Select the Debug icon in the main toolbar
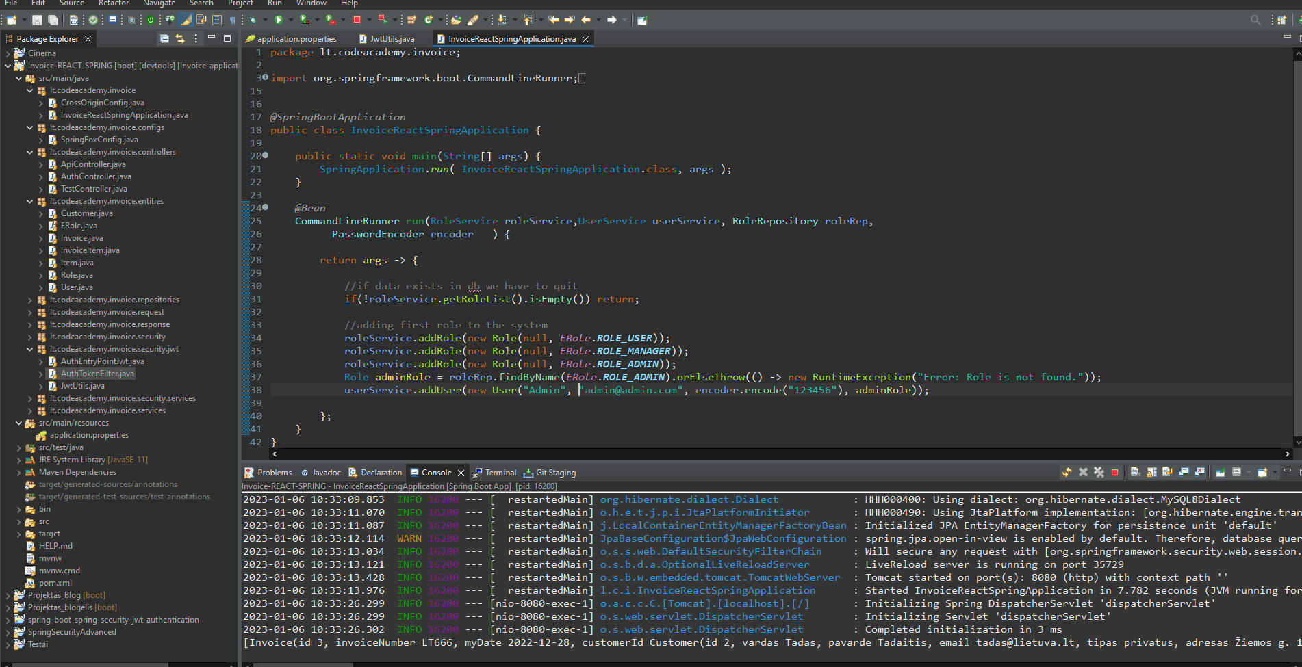 tap(253, 19)
